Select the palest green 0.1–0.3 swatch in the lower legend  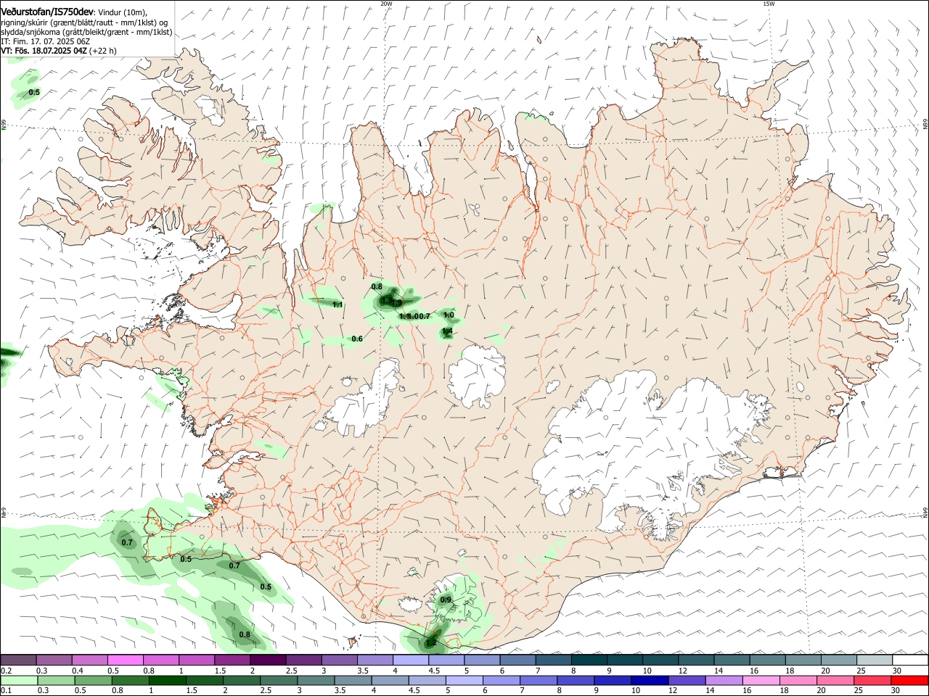[20, 680]
